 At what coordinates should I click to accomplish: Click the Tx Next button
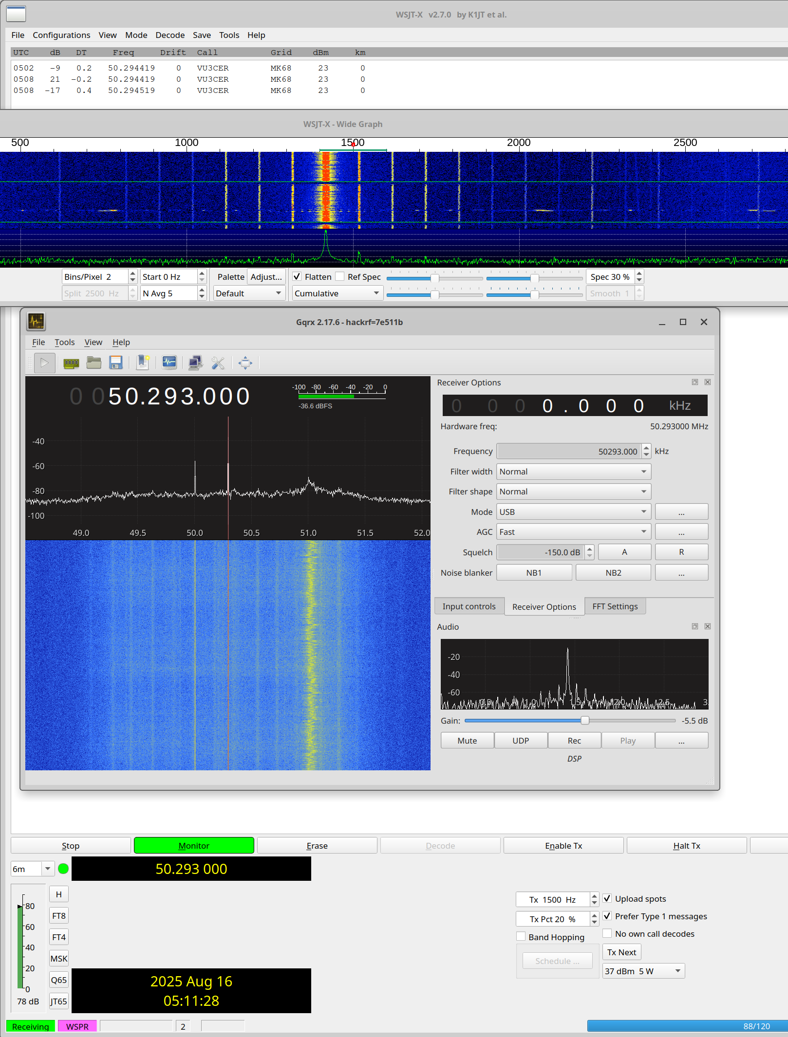622,952
